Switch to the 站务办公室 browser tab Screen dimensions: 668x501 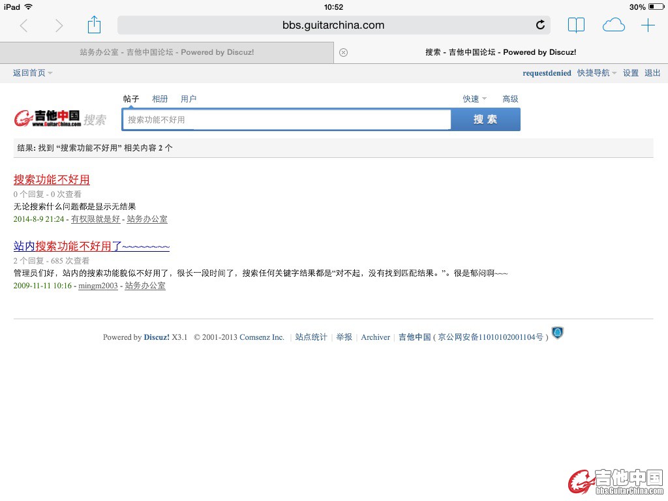tap(166, 52)
